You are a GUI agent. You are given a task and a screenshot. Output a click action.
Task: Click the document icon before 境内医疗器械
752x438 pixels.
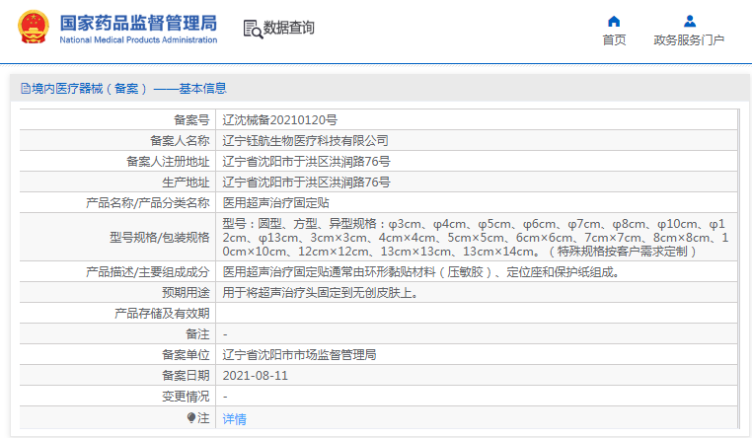coord(26,88)
